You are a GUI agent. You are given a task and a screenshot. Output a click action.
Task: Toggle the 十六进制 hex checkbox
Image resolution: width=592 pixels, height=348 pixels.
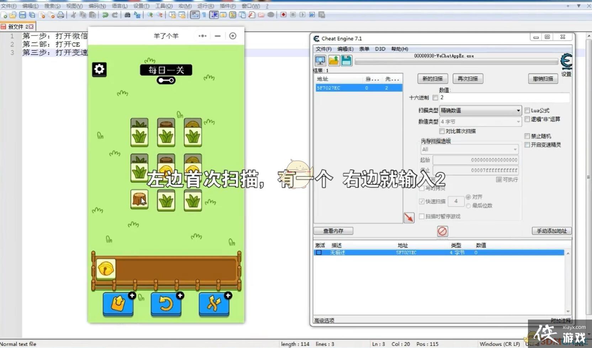pyautogui.click(x=435, y=98)
